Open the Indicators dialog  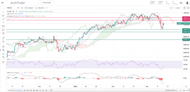pyautogui.click(x=40, y=8)
